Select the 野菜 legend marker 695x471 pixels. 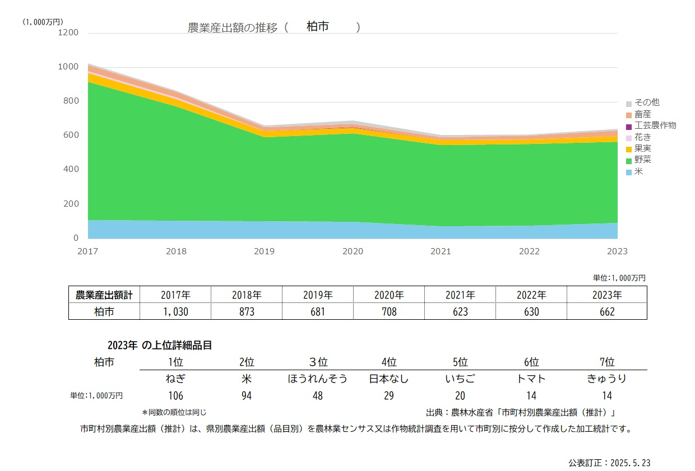[630, 160]
